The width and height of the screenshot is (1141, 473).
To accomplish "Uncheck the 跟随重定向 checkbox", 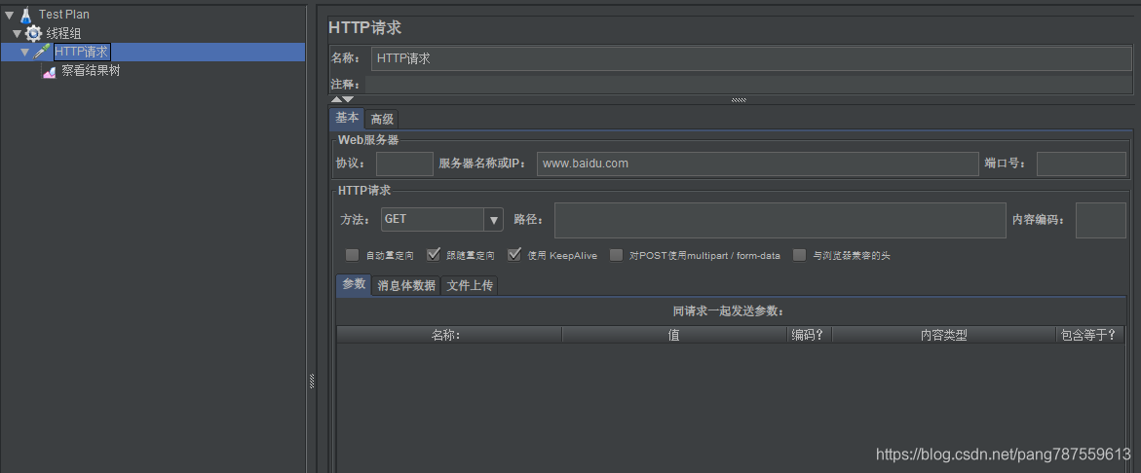I will point(434,255).
